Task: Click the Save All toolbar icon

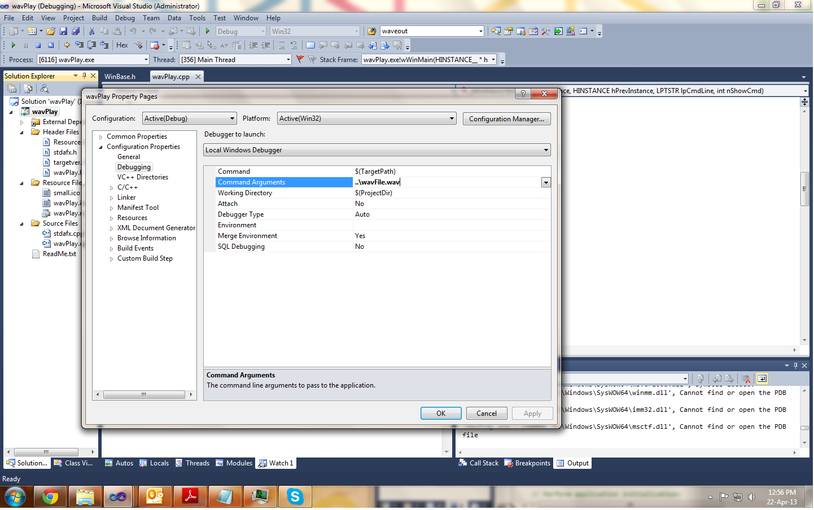Action: [75, 31]
